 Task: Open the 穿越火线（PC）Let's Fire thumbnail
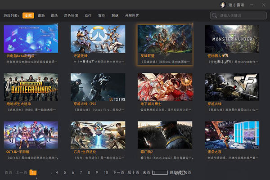pyautogui.click(x=98, y=87)
